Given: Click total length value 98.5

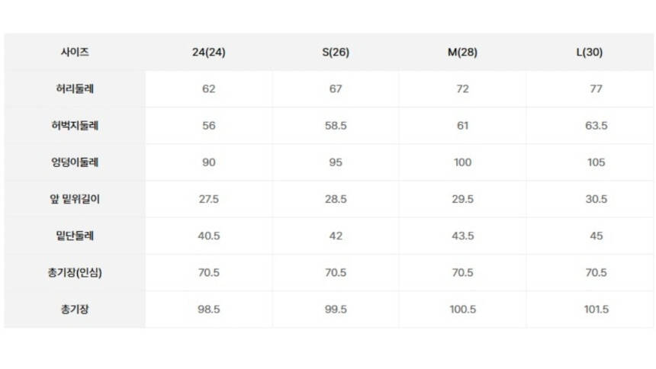Looking at the screenshot, I should [x=209, y=310].
